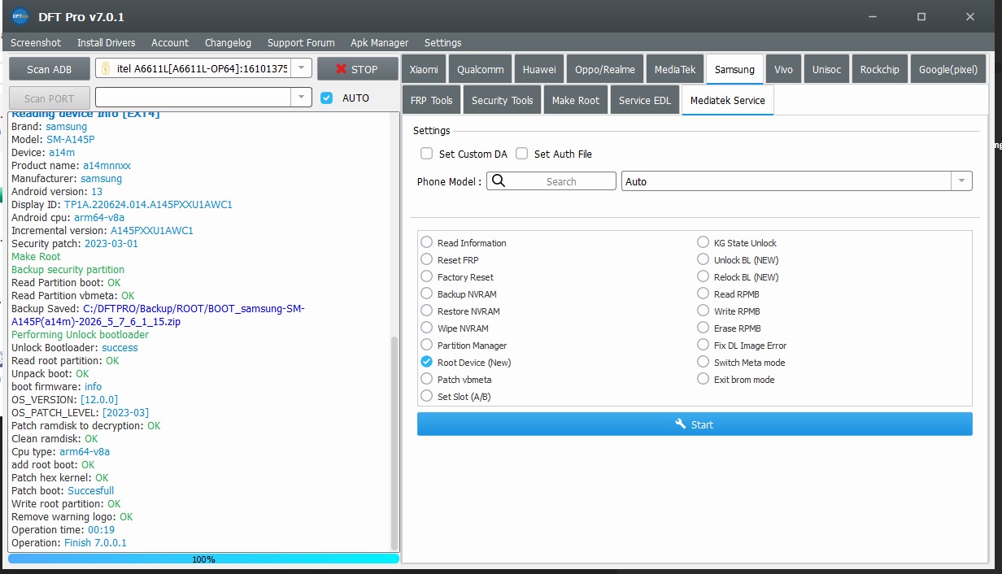Image resolution: width=1002 pixels, height=574 pixels.
Task: Tick the Set Auth File checkbox
Action: point(522,153)
